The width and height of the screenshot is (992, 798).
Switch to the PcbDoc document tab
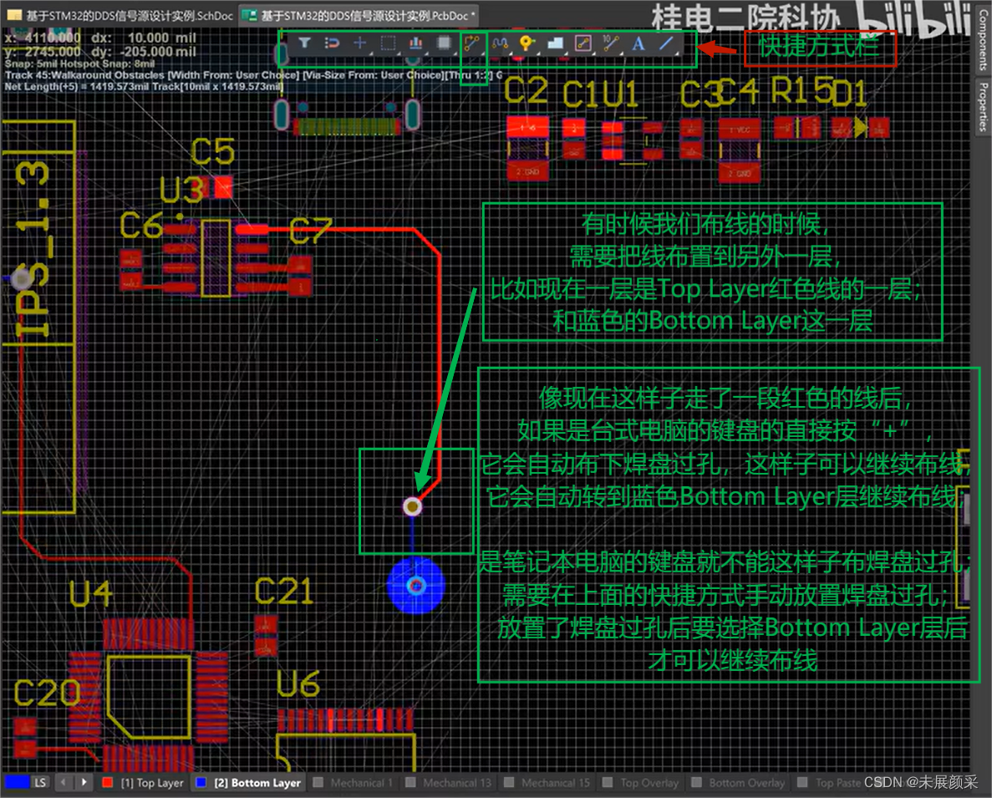pos(359,15)
